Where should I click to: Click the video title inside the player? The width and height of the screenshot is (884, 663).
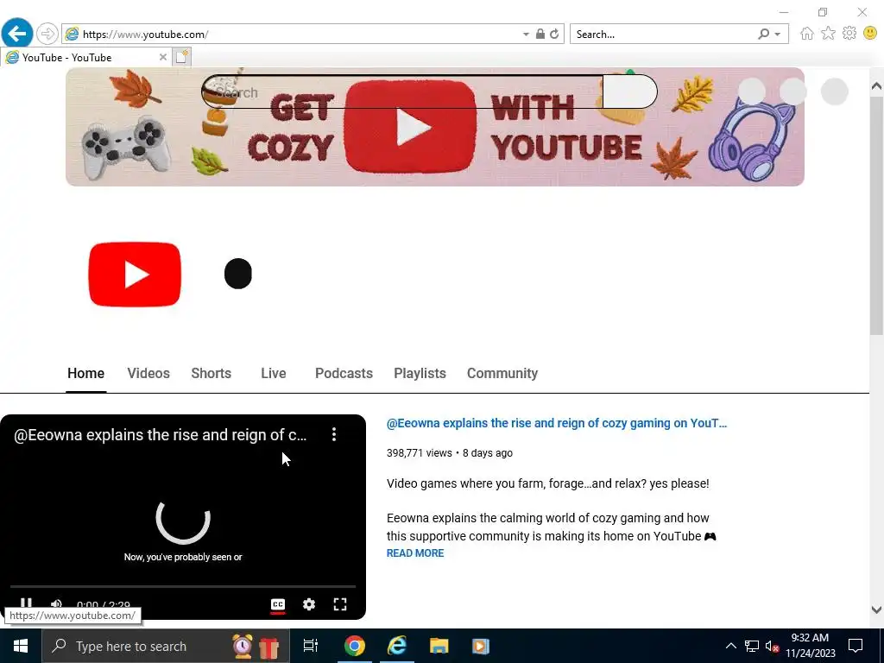click(160, 435)
